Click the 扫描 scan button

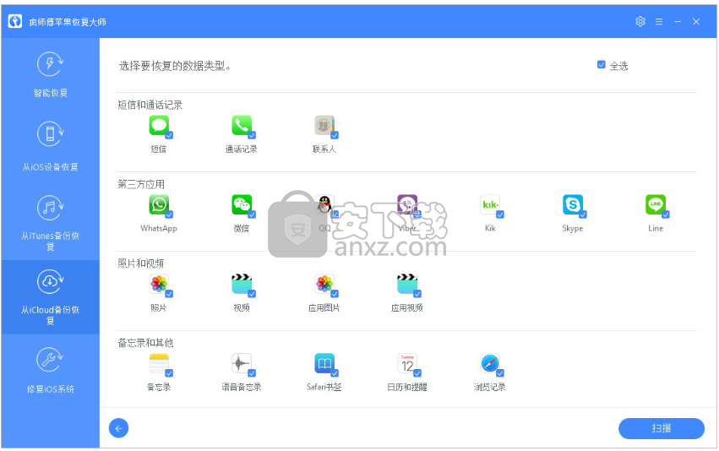click(x=662, y=428)
